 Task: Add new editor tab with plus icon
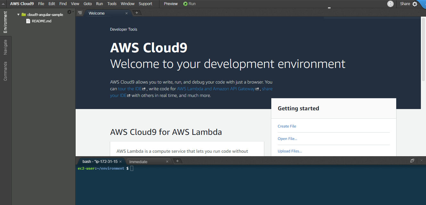tap(137, 13)
